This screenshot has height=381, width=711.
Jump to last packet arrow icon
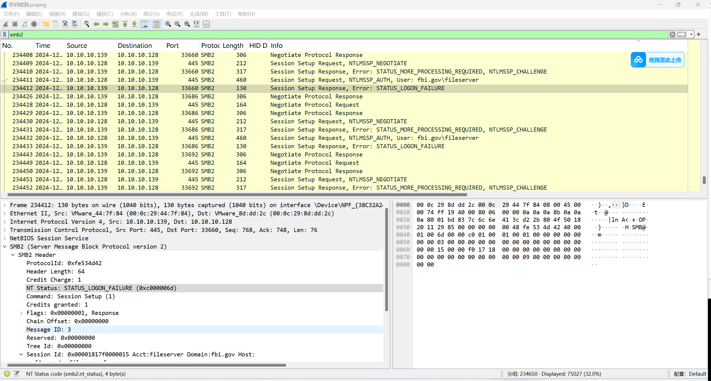pos(134,24)
